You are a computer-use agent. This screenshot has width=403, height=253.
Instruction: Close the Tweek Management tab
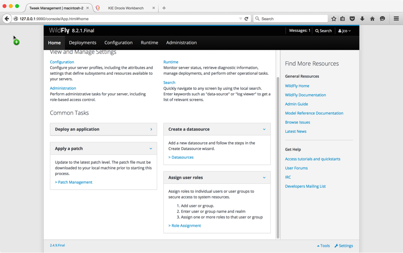click(88, 8)
